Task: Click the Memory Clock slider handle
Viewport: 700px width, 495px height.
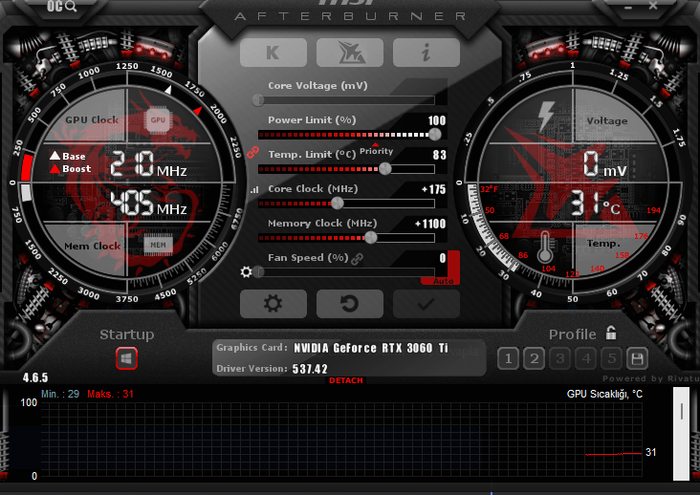Action: [x=370, y=238]
